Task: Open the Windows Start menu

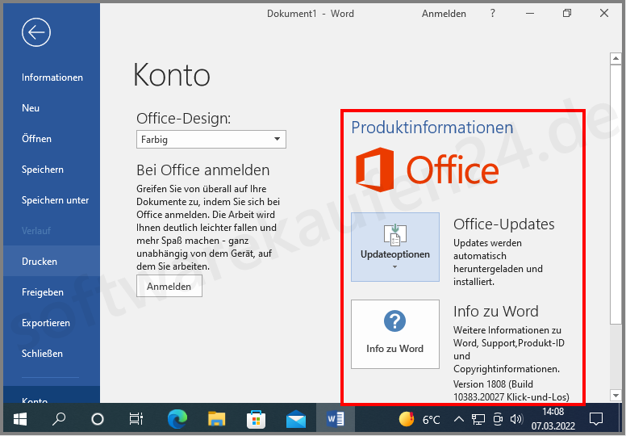Action: pyautogui.click(x=19, y=419)
